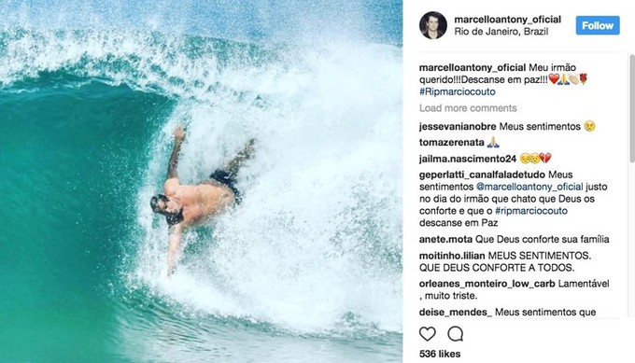The image size is (635, 363).
Task: Expand Load more comments
Action: point(468,108)
